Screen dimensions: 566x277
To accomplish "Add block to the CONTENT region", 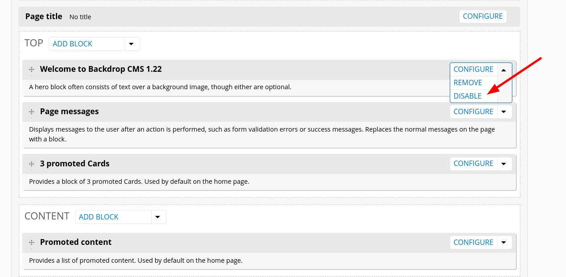I will [x=113, y=217].
